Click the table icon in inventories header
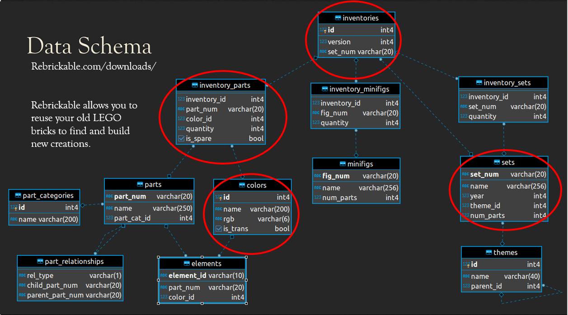Viewport: 568px width, 315px height. [x=338, y=18]
